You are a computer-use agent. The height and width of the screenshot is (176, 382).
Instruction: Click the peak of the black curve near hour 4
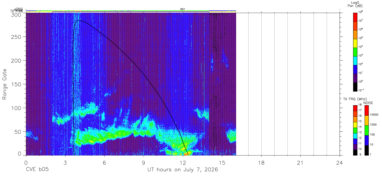[79, 20]
